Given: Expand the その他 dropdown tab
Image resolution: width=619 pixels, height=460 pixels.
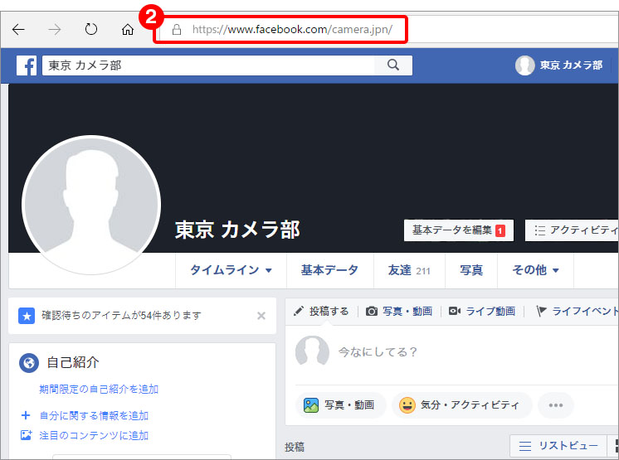Looking at the screenshot, I should (x=535, y=270).
